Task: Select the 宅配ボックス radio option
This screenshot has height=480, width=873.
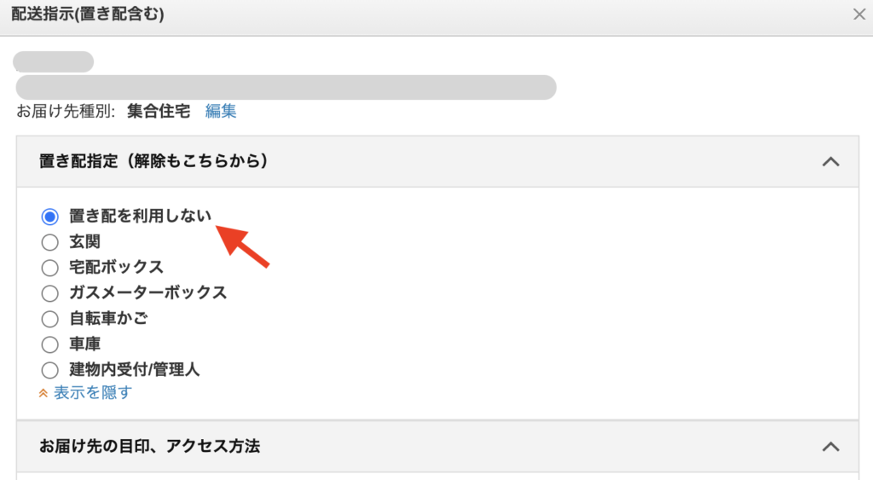Action: click(49, 268)
